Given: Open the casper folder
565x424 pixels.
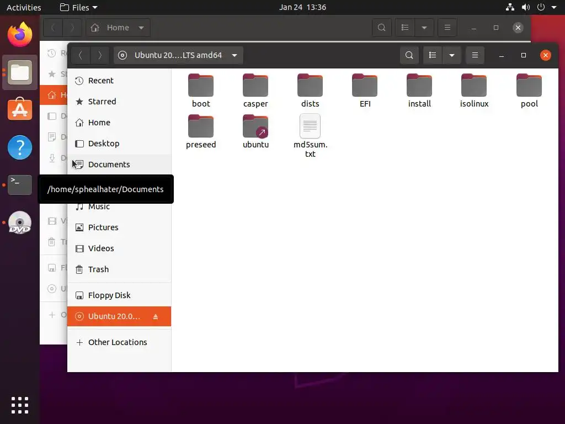Looking at the screenshot, I should (x=255, y=91).
